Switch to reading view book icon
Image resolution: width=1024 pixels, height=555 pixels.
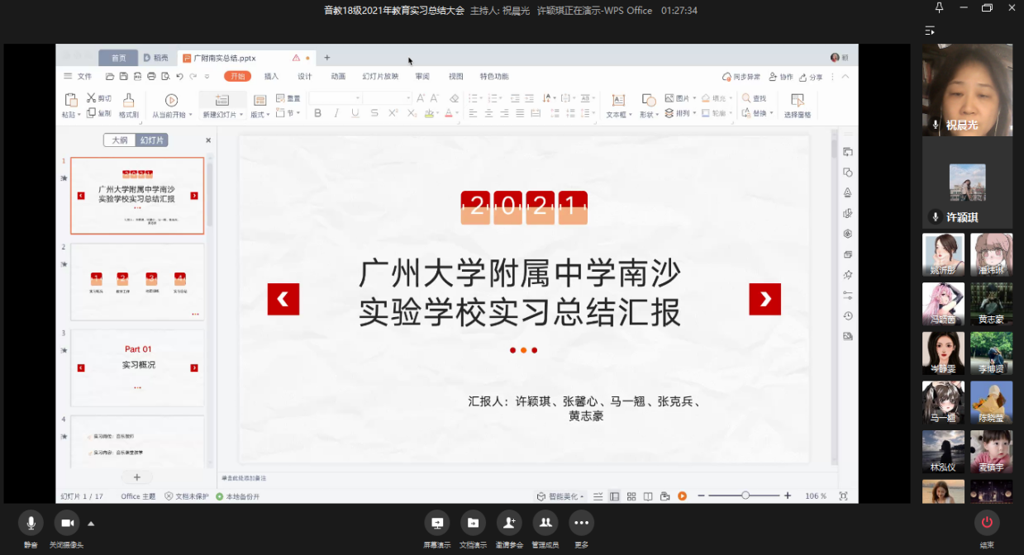tap(648, 496)
